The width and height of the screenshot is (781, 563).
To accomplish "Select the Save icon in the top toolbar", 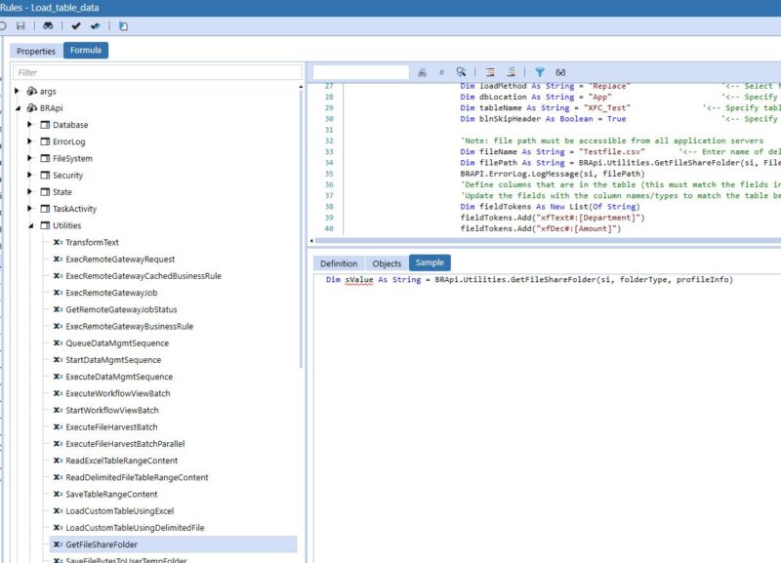I will 21,27.
